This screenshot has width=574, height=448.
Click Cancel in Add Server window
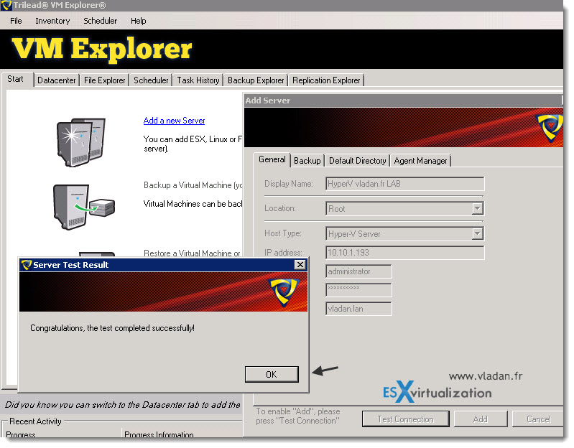point(538,419)
